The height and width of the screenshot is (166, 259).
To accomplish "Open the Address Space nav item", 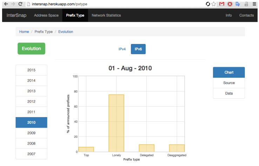I will coord(46,15).
